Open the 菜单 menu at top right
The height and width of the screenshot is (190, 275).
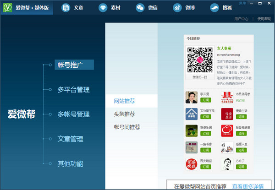pyautogui.click(x=242, y=3)
